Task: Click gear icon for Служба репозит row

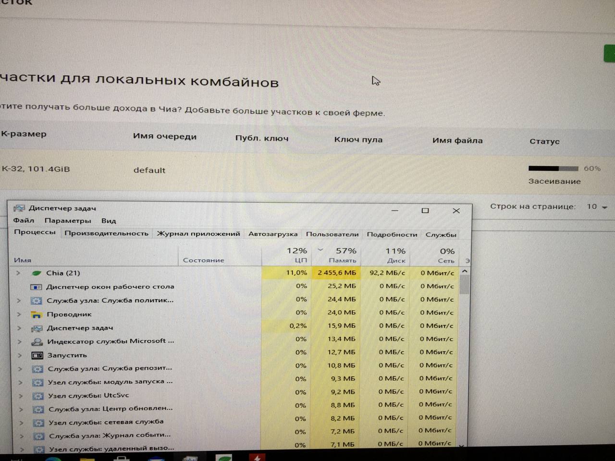Action: (x=37, y=369)
